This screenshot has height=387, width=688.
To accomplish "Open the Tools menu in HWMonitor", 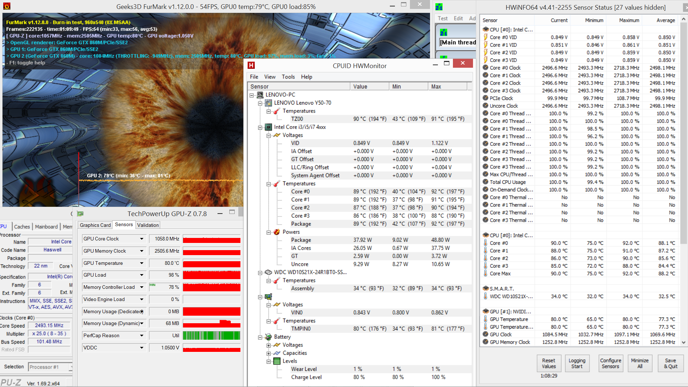I will (x=288, y=77).
